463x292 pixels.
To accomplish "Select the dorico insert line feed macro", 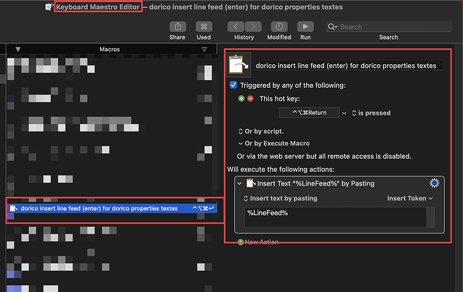I will click(111, 209).
